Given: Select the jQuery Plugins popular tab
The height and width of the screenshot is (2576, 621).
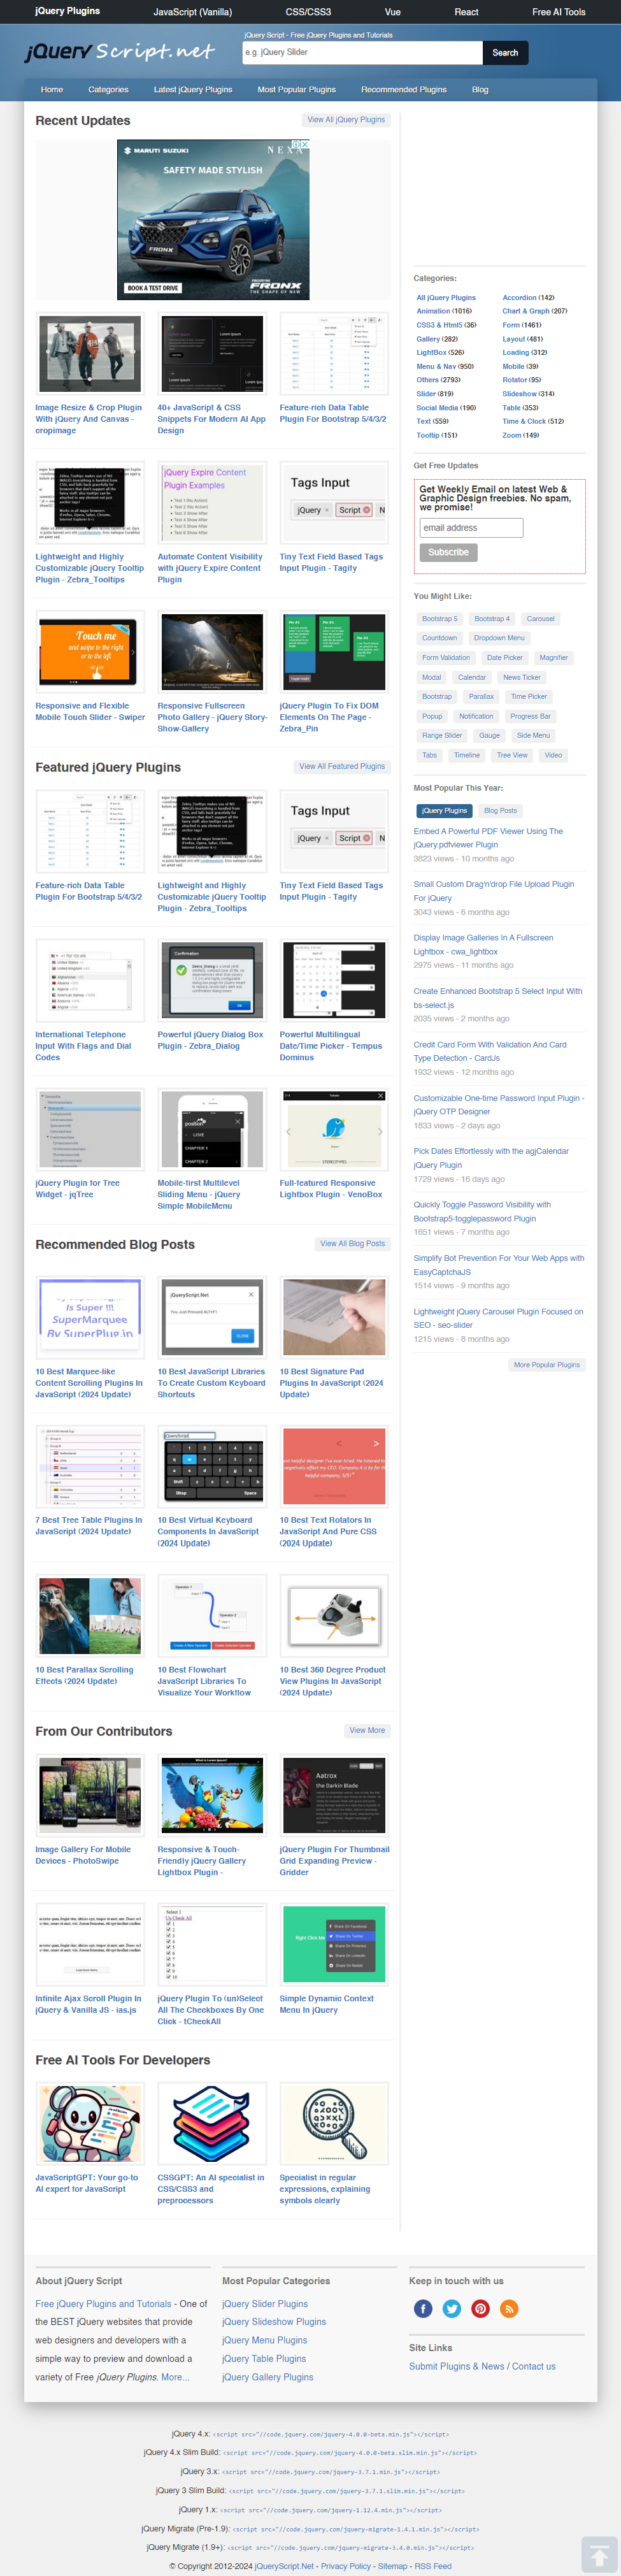Looking at the screenshot, I should (x=444, y=811).
